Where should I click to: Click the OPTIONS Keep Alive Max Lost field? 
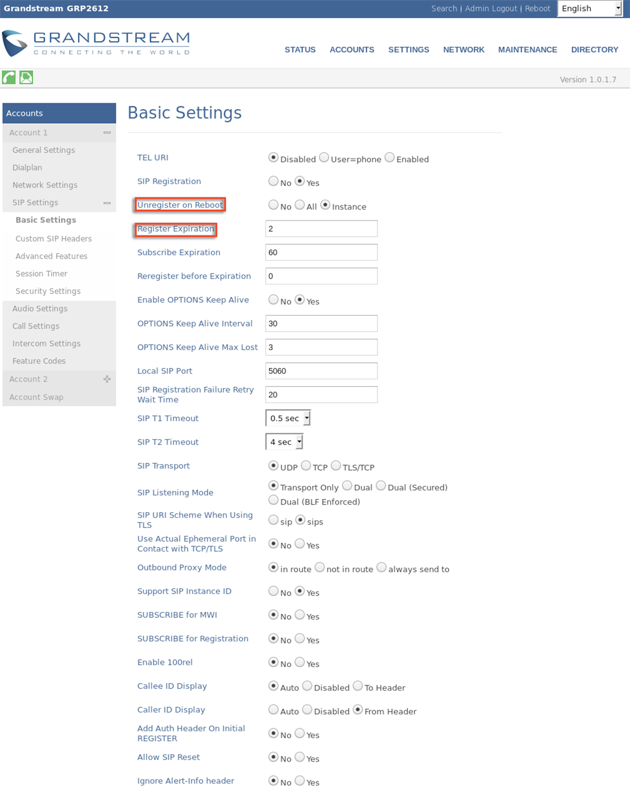click(x=321, y=347)
